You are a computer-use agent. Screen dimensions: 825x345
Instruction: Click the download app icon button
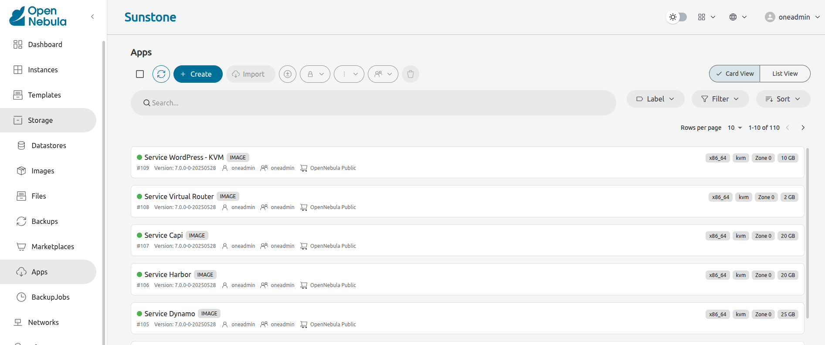pyautogui.click(x=288, y=74)
